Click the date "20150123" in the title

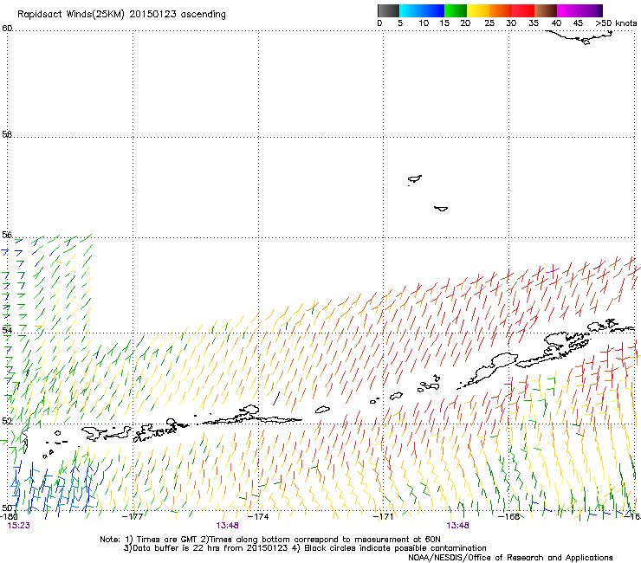coord(153,14)
